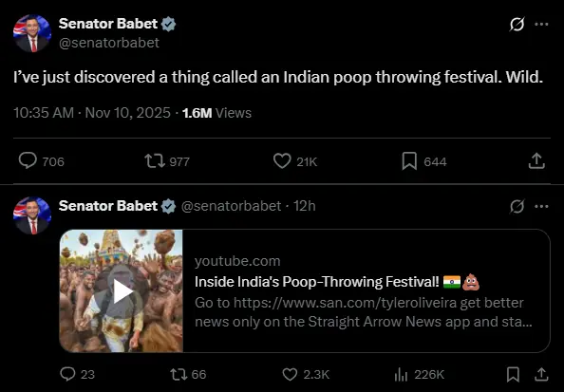Image resolution: width=564 pixels, height=392 pixels.
Task: Click Senator Babet's avatar on the reply
Action: (x=32, y=215)
